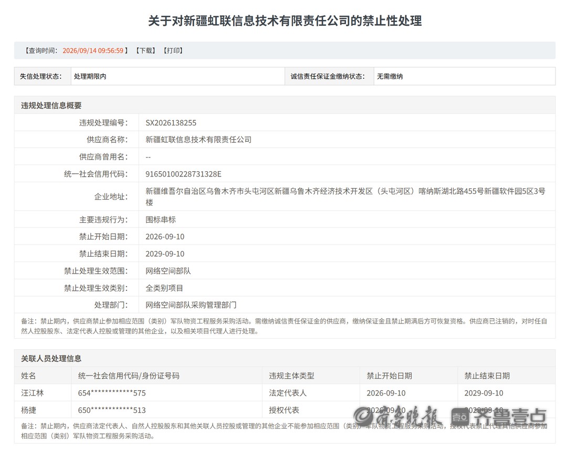
Task: Click the 网络空间部队采购管理部门 value
Action: 191,305
